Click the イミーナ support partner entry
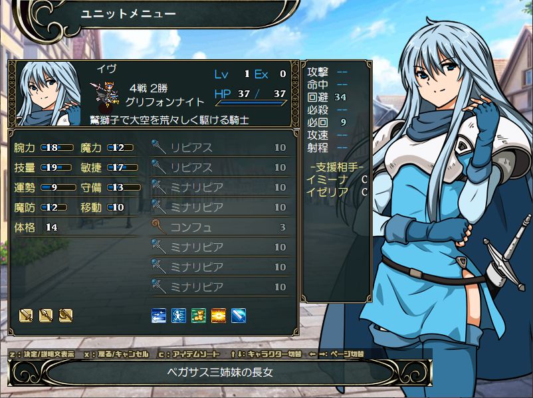The height and width of the screenshot is (398, 533). point(336,180)
